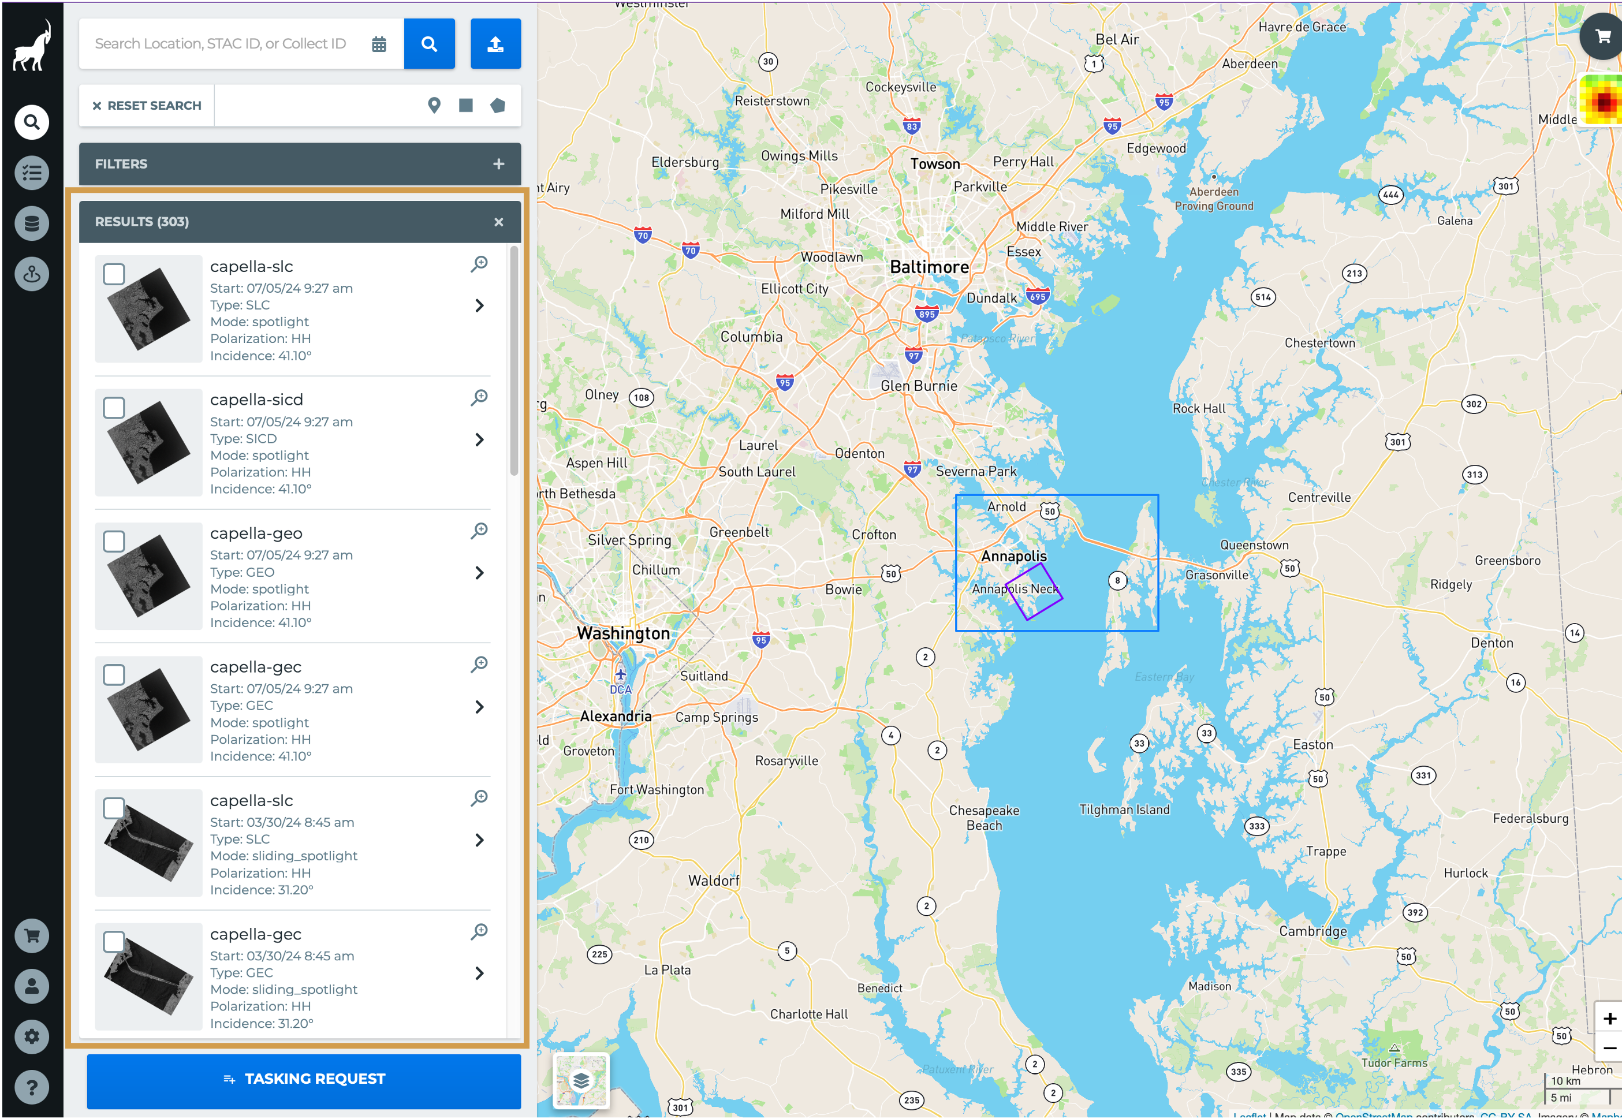
Task: Zoom to capella-slc 07/05/24 footprint
Action: 479,264
